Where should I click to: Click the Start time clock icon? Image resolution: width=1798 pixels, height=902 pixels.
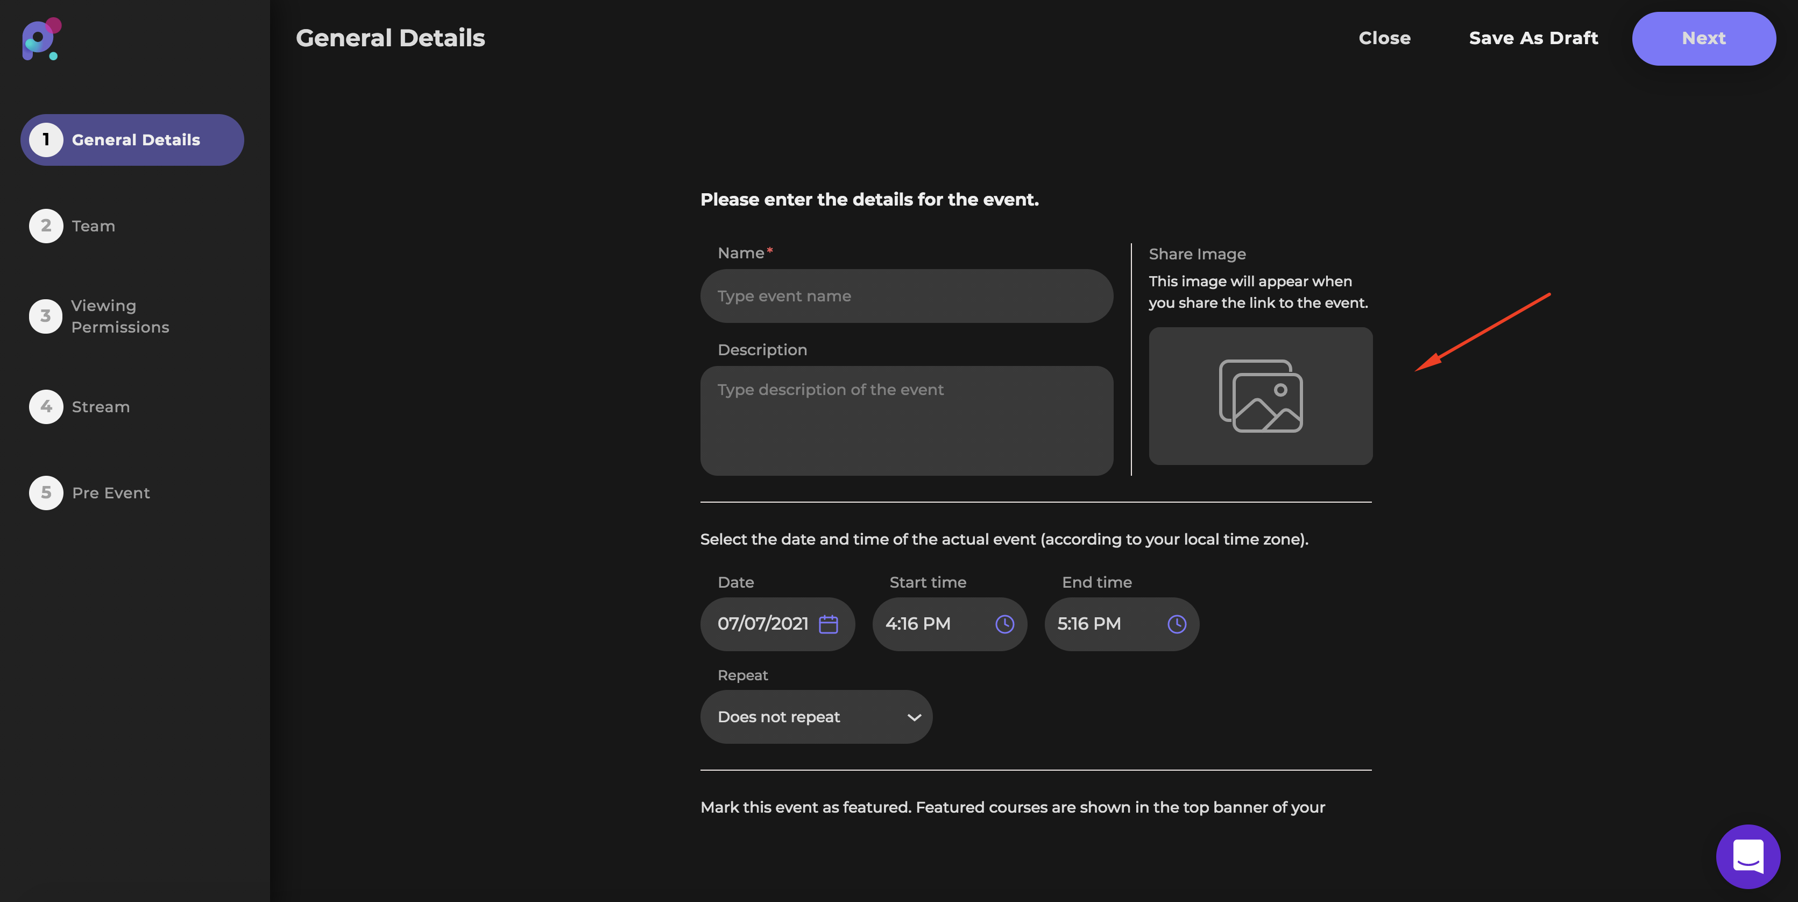1004,623
